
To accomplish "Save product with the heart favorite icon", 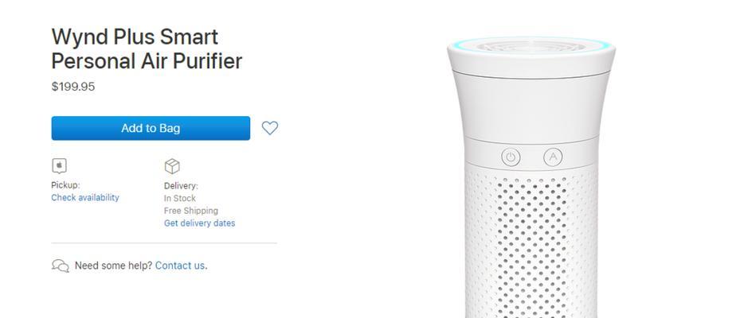I will (x=270, y=128).
